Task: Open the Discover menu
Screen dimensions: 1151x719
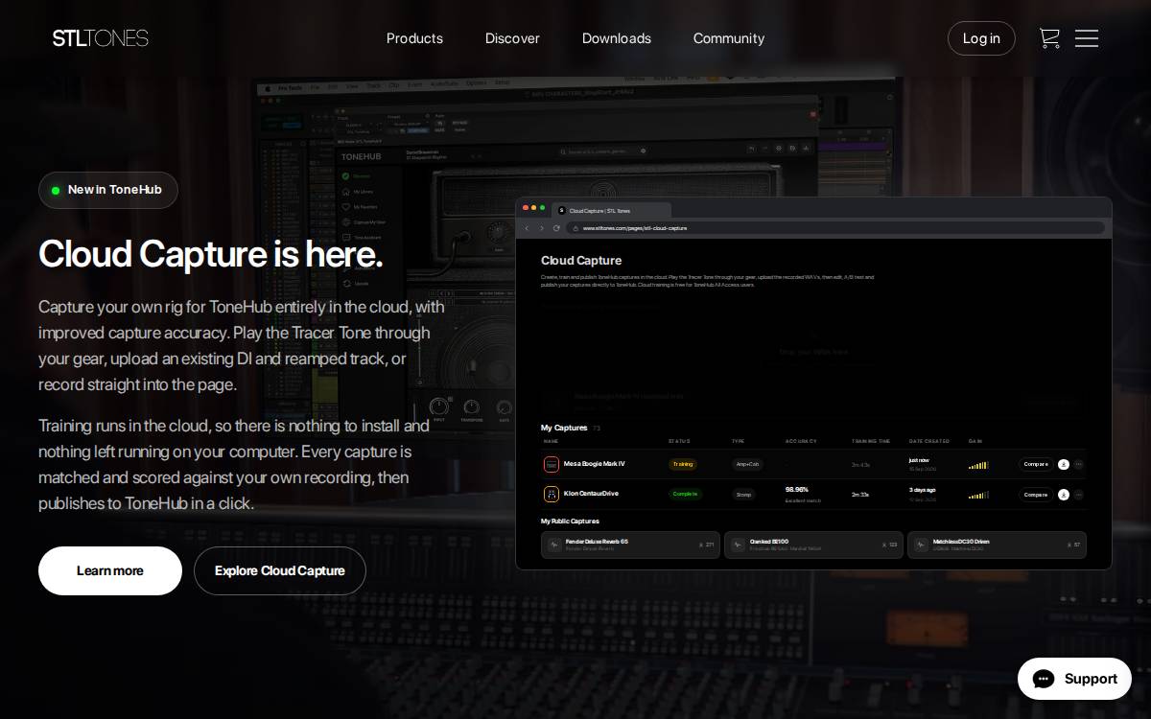Action: pos(512,38)
